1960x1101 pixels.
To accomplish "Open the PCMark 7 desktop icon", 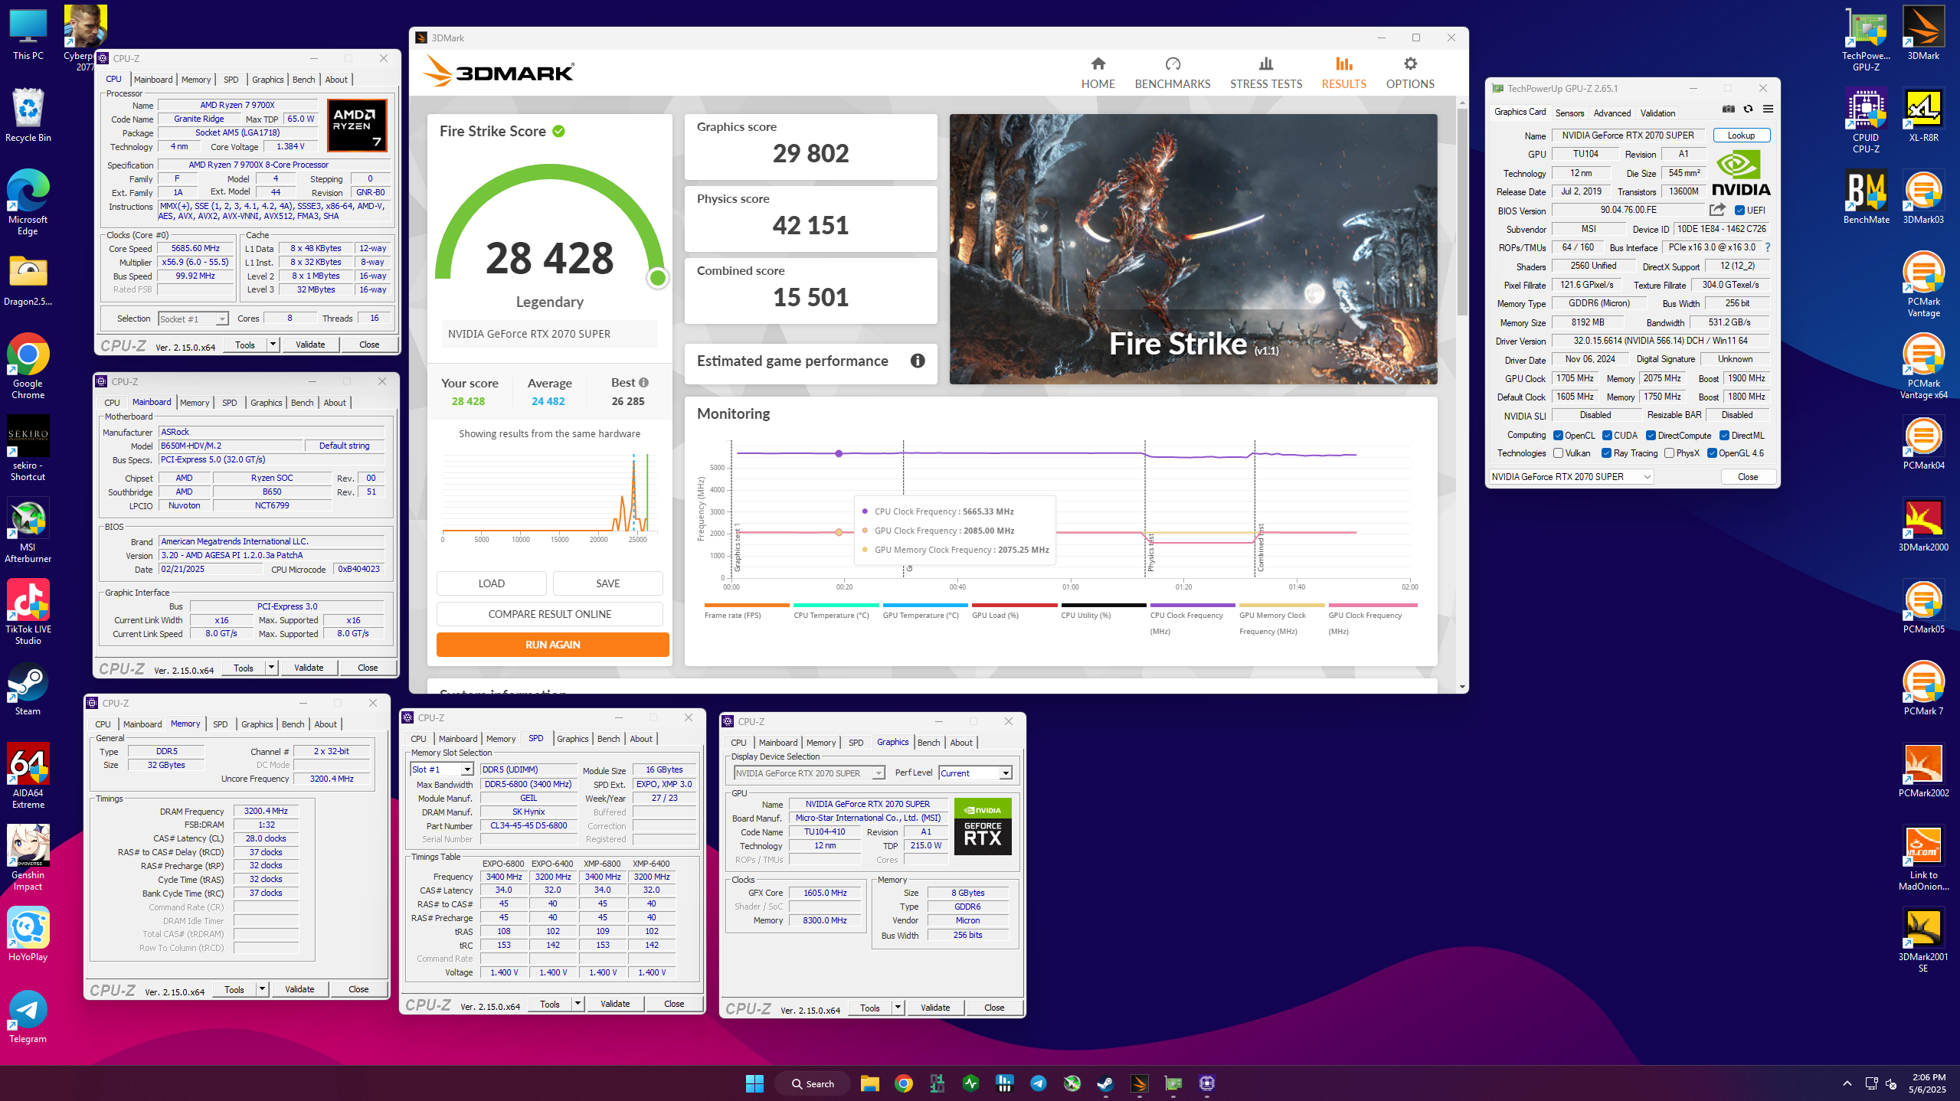I will coord(1923,688).
